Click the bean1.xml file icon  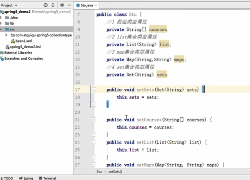pos(13,41)
